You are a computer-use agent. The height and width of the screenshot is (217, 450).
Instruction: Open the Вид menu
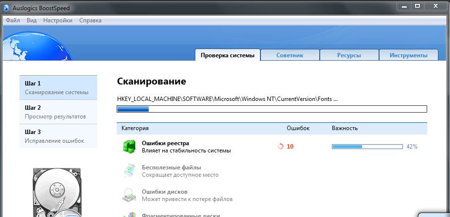coord(32,20)
